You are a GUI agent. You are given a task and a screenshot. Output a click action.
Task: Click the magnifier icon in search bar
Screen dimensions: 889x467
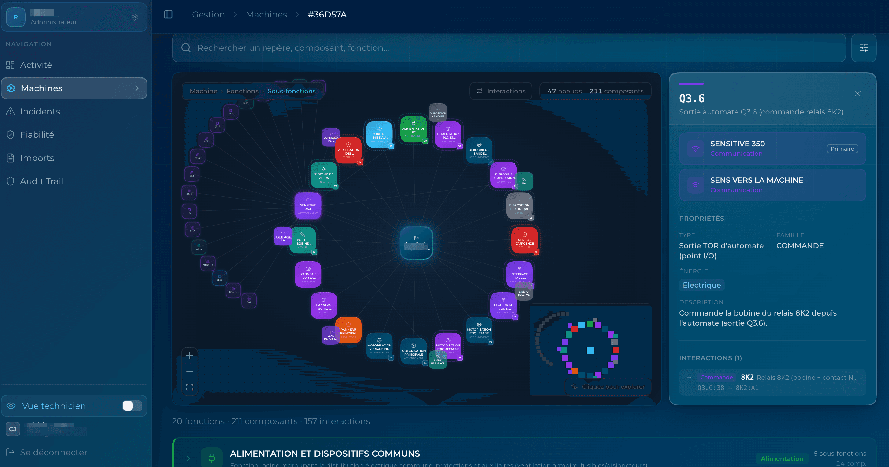point(186,48)
